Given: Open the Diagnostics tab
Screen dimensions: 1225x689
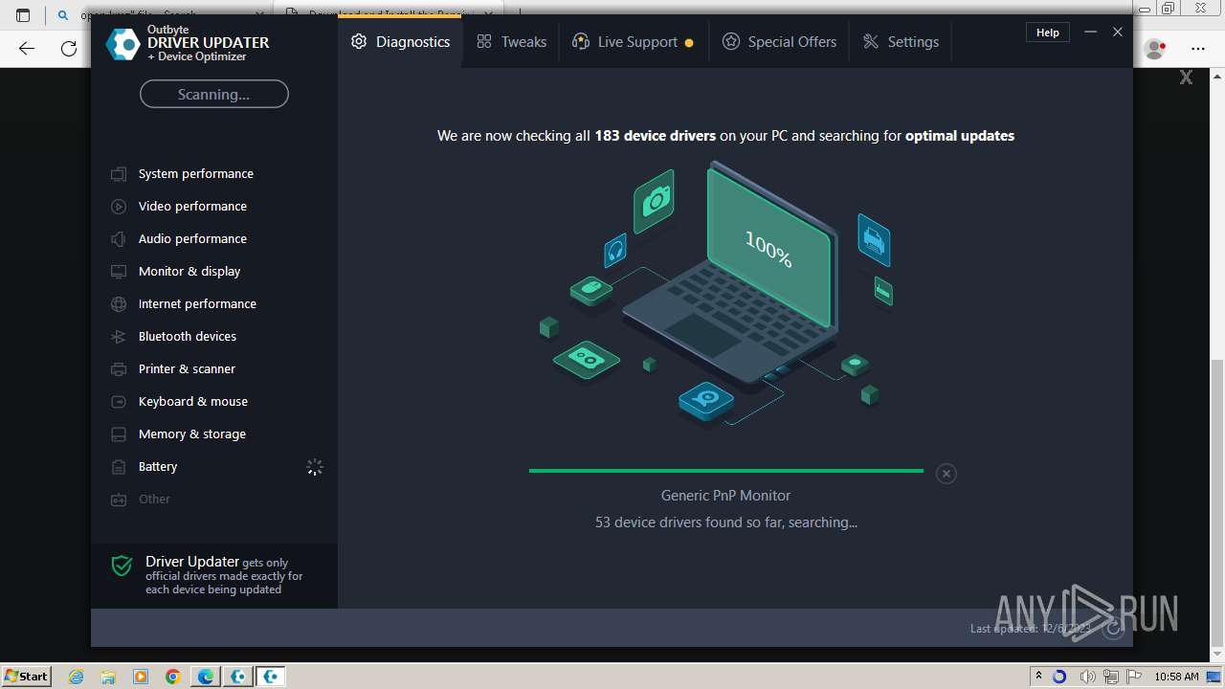Looking at the screenshot, I should coord(400,42).
